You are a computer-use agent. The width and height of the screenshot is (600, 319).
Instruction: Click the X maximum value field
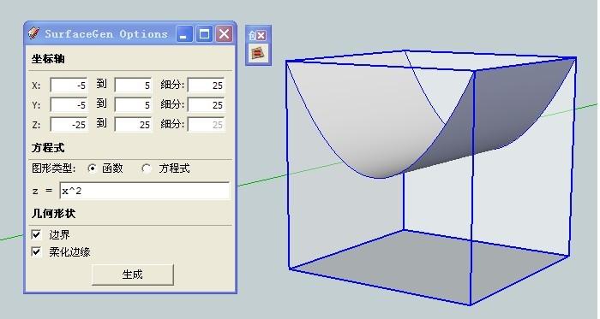click(x=133, y=85)
